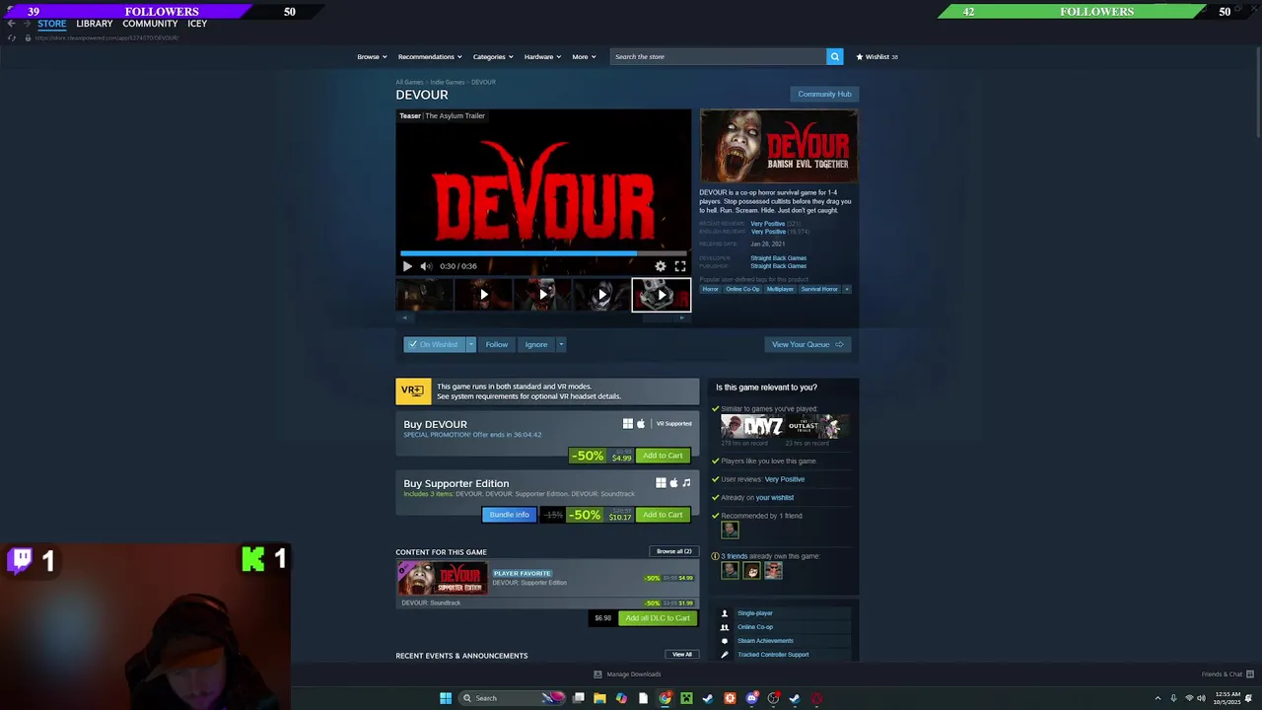1262x710 pixels.
Task: Play the DEVOUR teaser video
Action: [x=407, y=266]
